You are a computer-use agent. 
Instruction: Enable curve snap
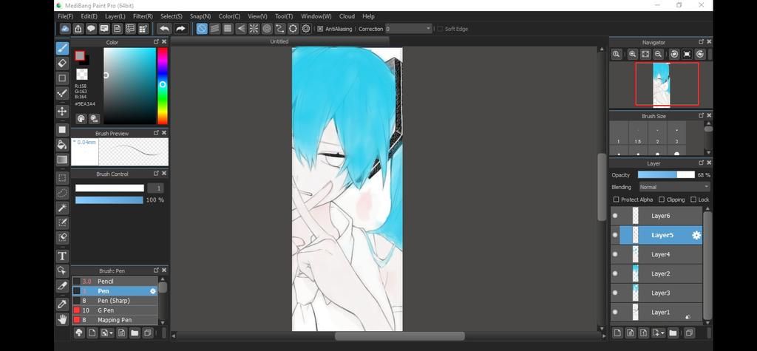click(x=280, y=29)
